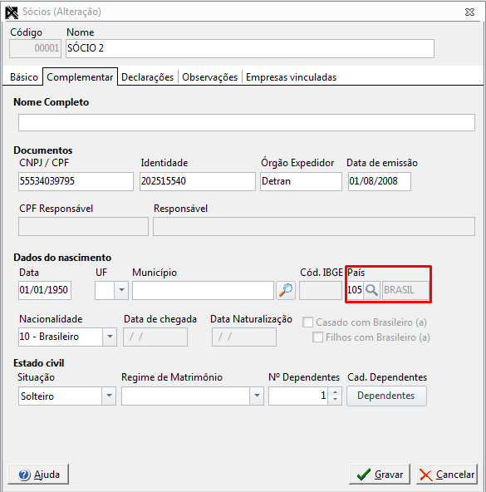Viewport: 486px width, 492px height.
Task: Toggle Filhos com Brasileiro (a) checkbox
Action: point(317,337)
